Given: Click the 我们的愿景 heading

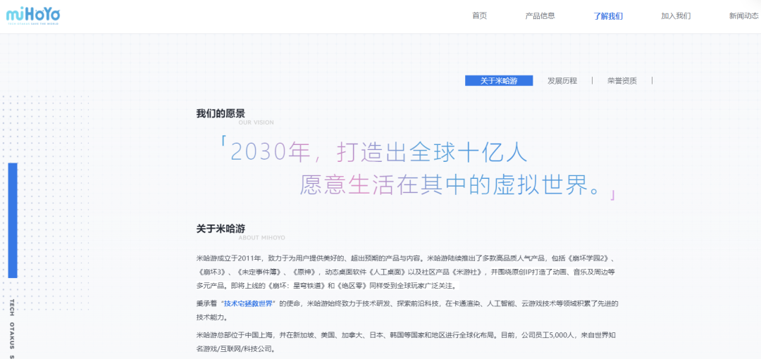Looking at the screenshot, I should [221, 113].
